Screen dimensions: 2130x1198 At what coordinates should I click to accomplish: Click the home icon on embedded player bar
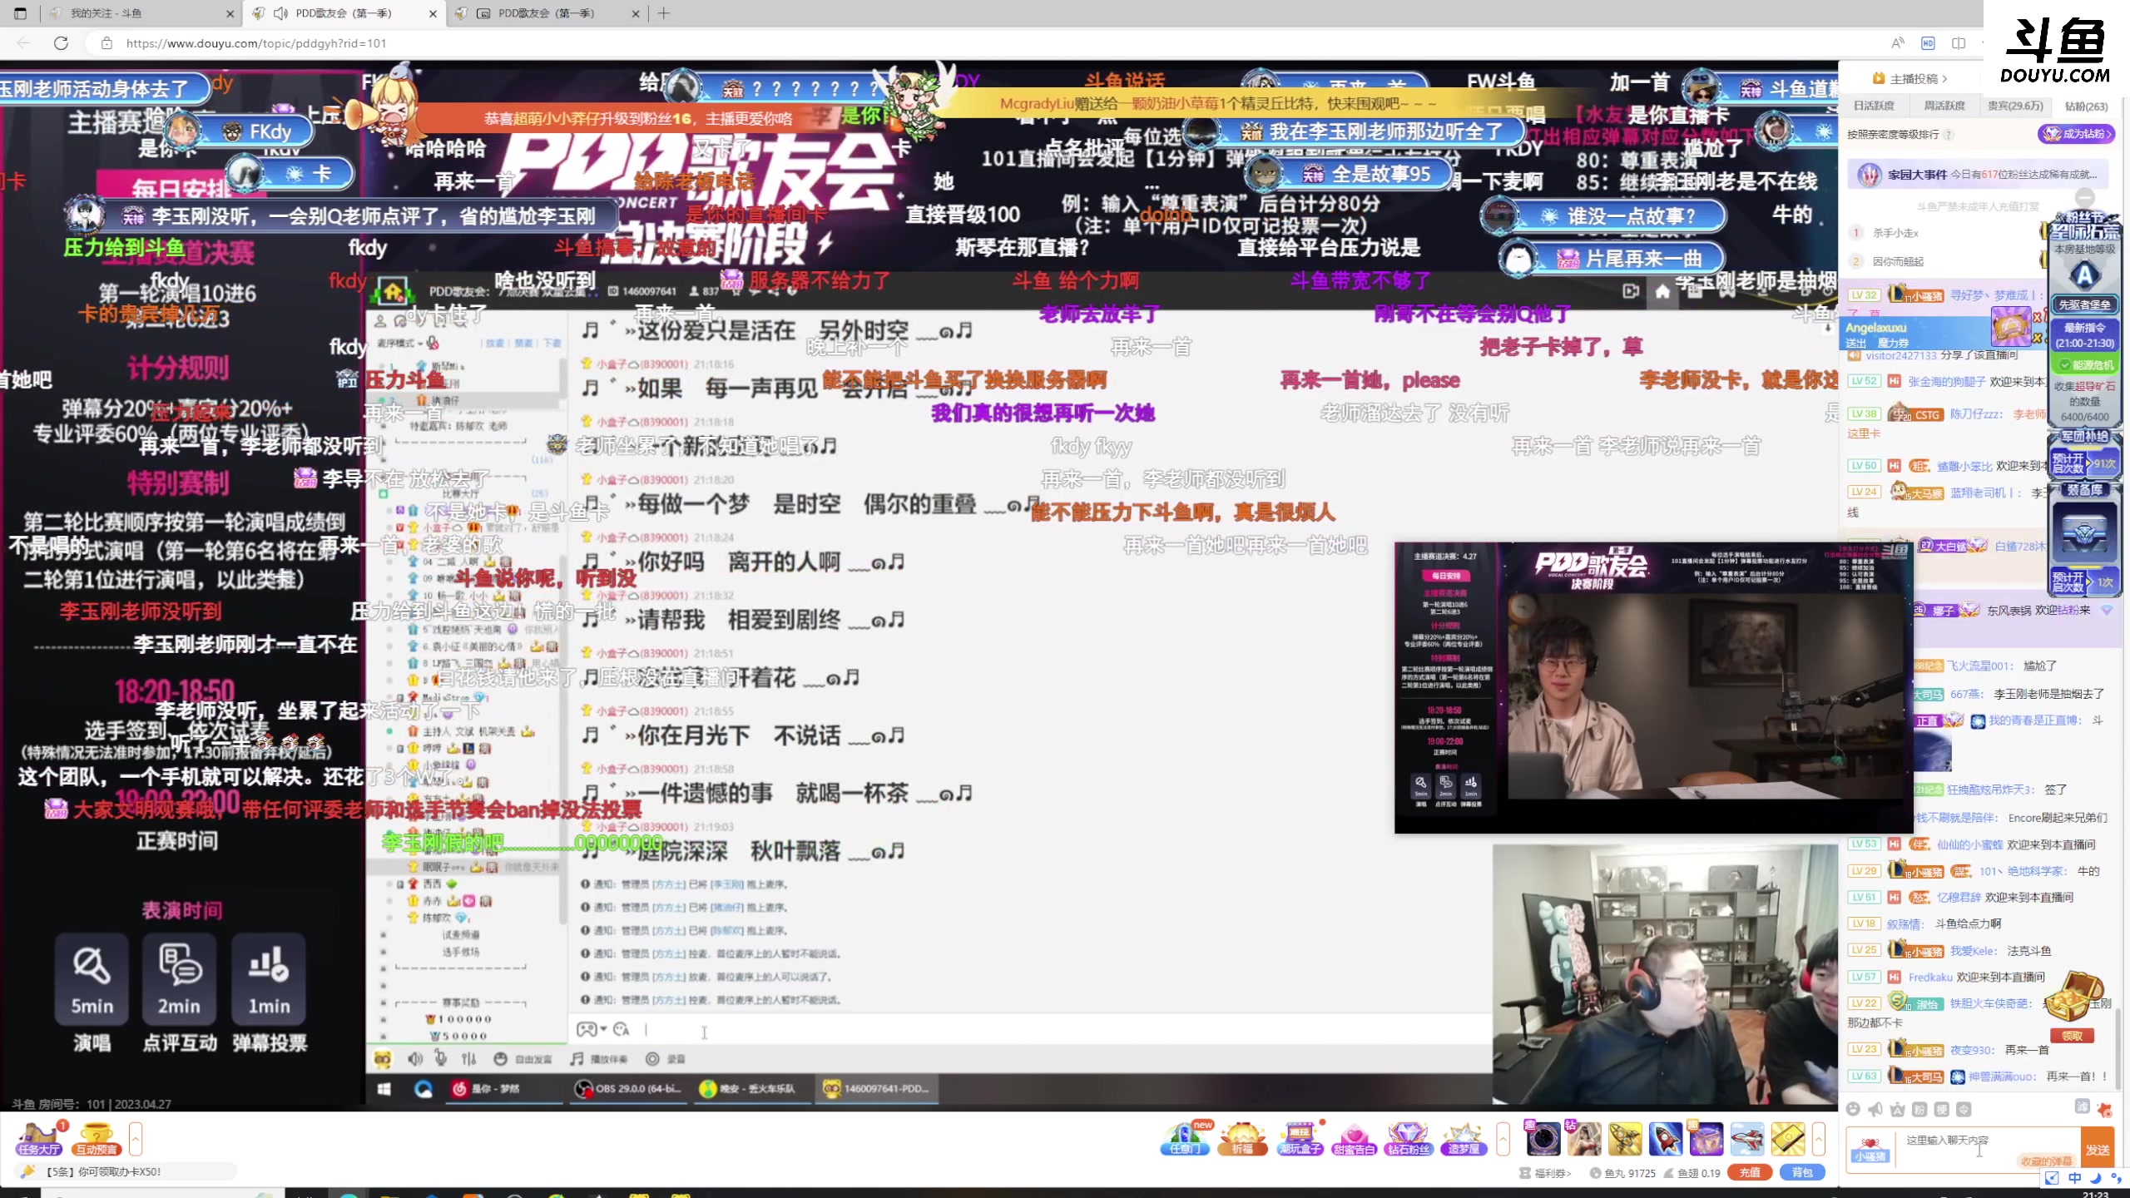(x=1662, y=291)
